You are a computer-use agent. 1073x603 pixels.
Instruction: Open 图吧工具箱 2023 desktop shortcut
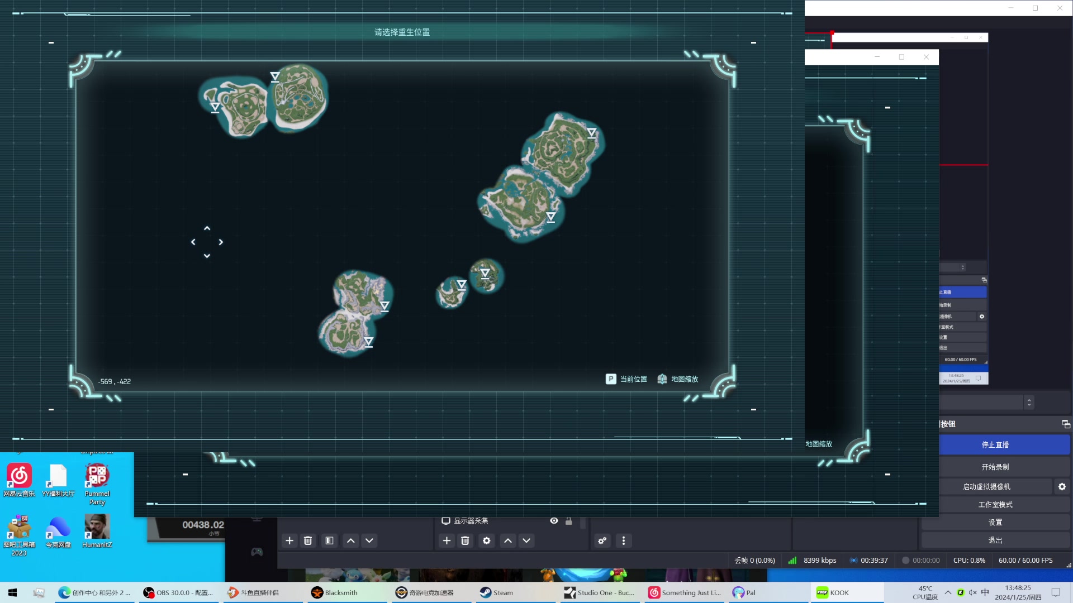(x=19, y=535)
